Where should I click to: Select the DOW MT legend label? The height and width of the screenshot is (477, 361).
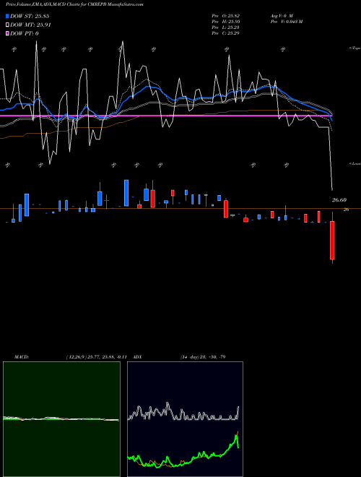click(x=30, y=25)
